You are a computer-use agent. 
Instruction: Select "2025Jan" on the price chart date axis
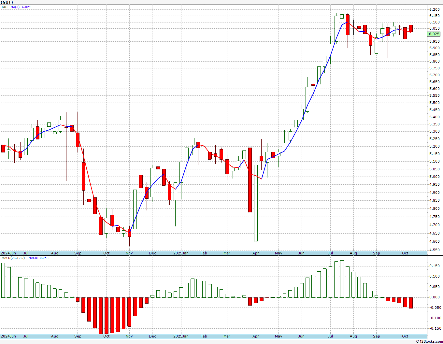pyautogui.click(x=181, y=253)
